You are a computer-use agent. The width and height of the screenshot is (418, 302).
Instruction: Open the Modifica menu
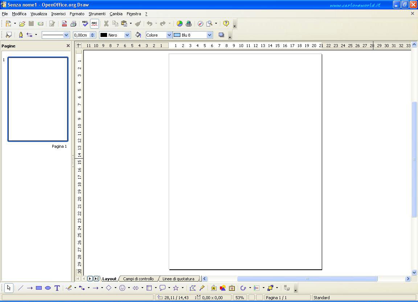coord(19,14)
